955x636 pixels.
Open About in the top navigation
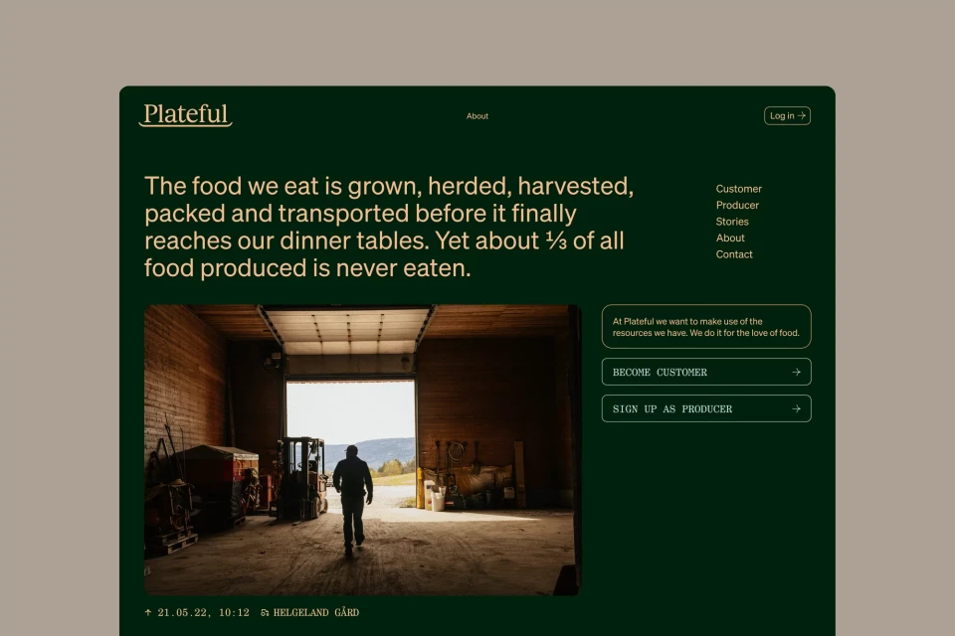point(477,116)
